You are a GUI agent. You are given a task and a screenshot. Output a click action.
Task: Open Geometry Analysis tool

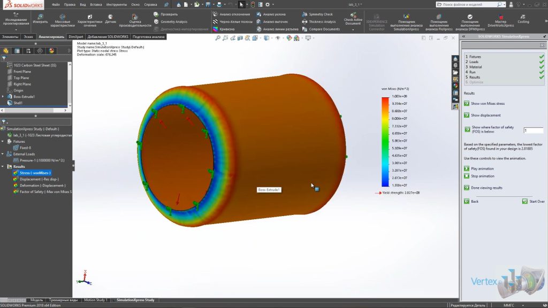pos(171,21)
